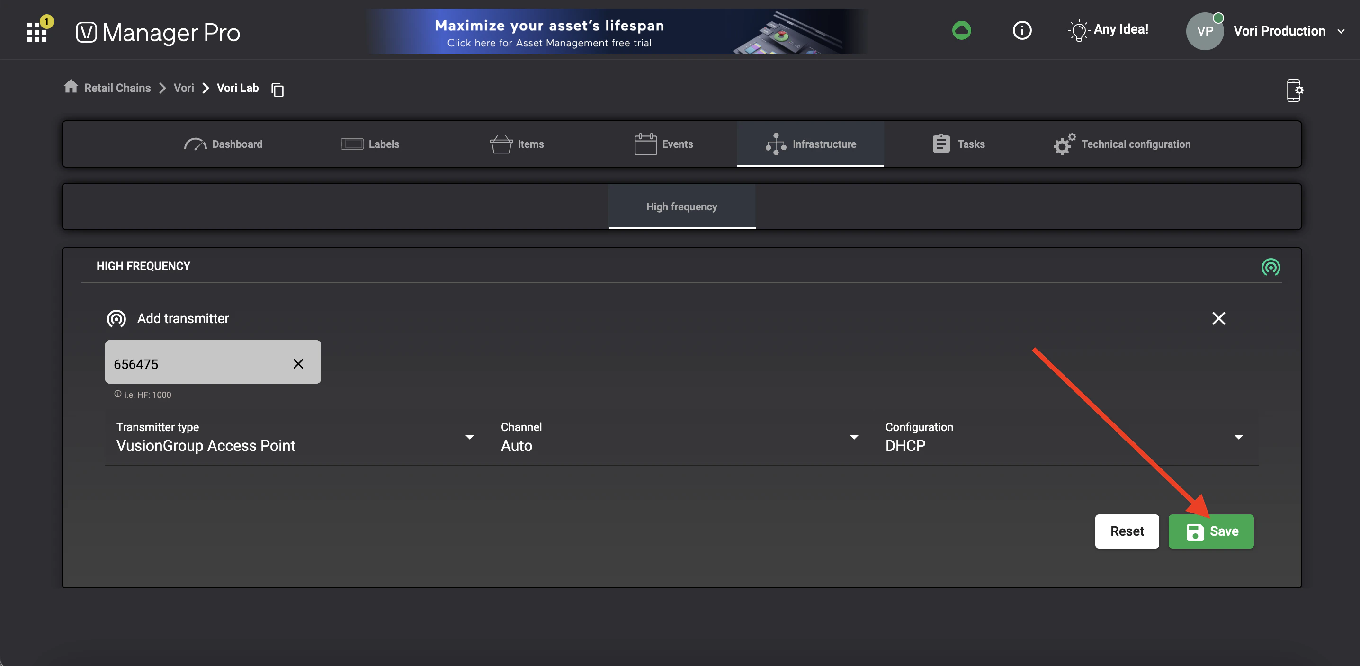Select the High frequency sub-tab
The height and width of the screenshot is (666, 1360).
(681, 207)
